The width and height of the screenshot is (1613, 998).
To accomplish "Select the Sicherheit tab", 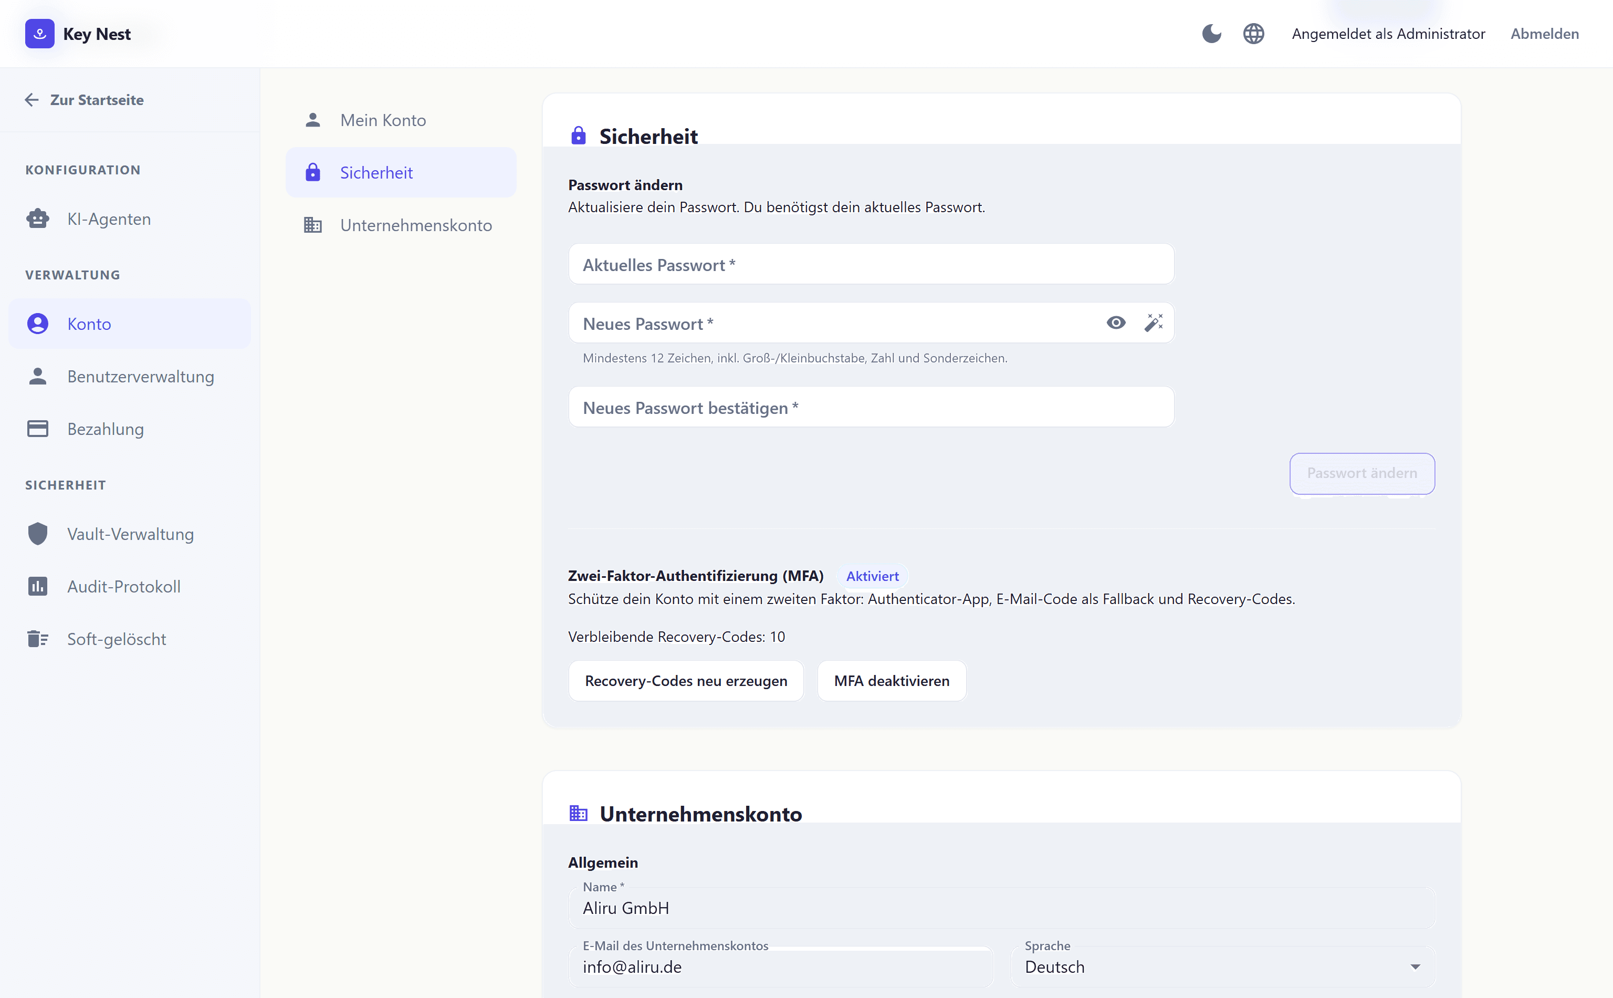I will pos(401,172).
